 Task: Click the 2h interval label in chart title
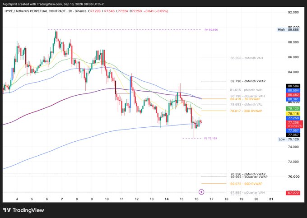tap(70, 11)
